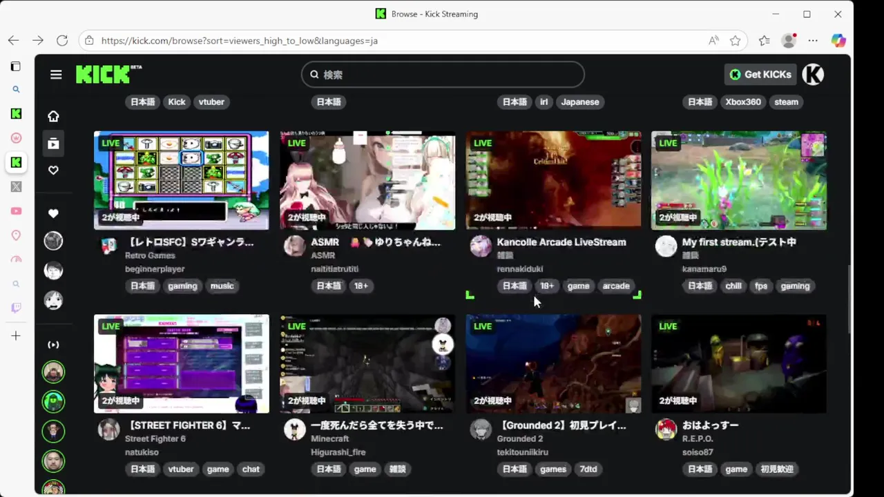The width and height of the screenshot is (884, 497).
Task: Open the rennakiduki channel link
Action: (520, 269)
